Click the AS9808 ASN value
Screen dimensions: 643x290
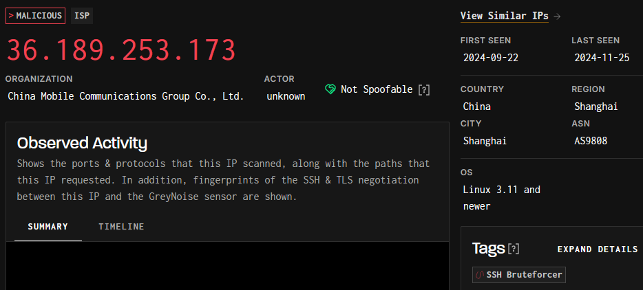pyautogui.click(x=591, y=141)
